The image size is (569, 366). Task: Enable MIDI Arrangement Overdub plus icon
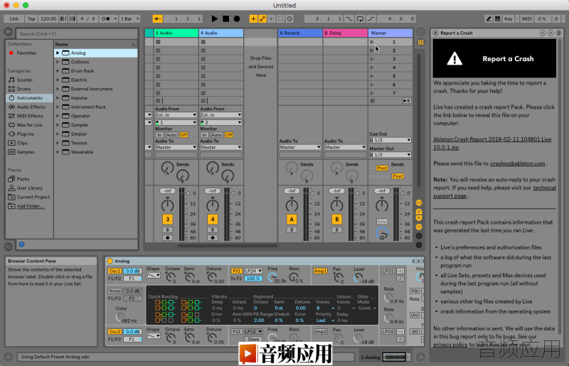click(253, 18)
